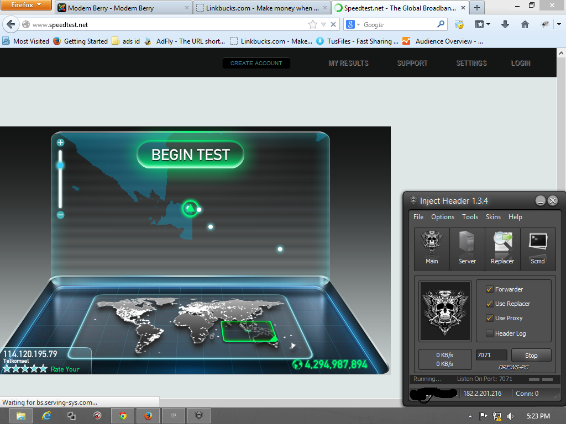566x424 pixels.
Task: Open the volume speaker tray icon
Action: pyautogui.click(x=510, y=416)
